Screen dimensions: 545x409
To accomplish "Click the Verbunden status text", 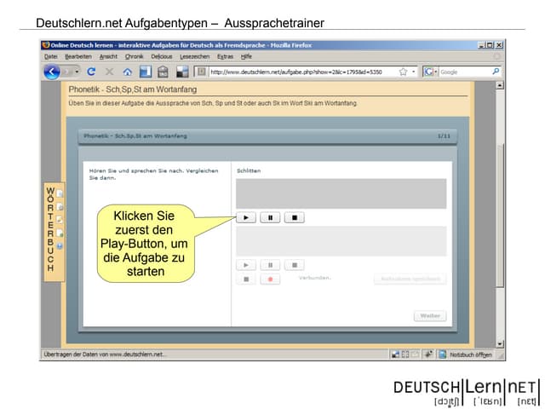I will point(315,278).
